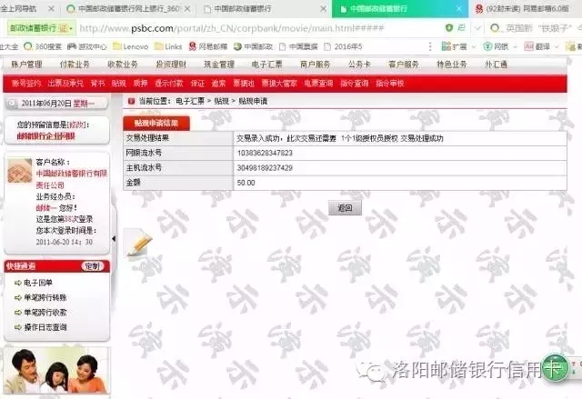582x399 pixels.
Task: Select 提示付款 in red submenu
Action: tap(169, 84)
